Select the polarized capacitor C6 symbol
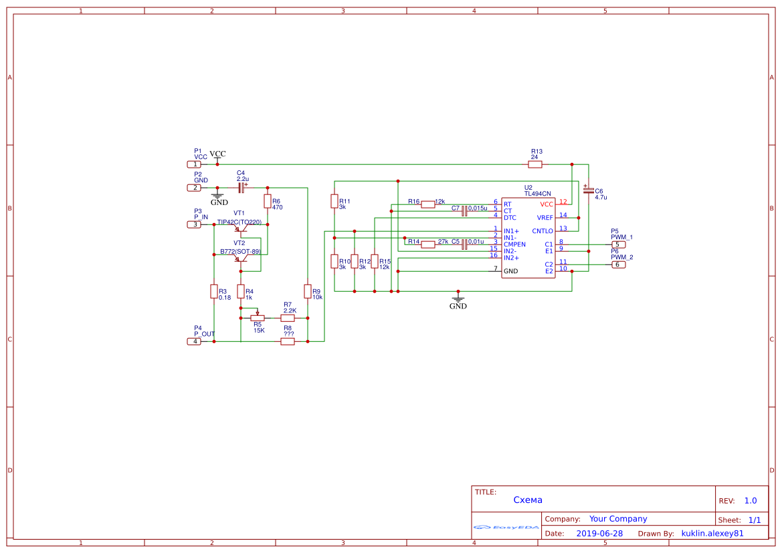The height and width of the screenshot is (553, 782). coord(589,192)
